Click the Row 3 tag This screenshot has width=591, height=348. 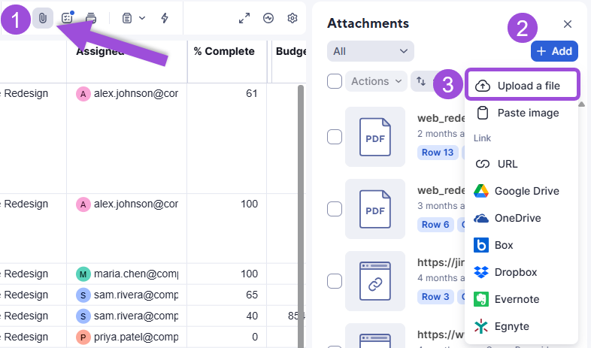(x=435, y=297)
